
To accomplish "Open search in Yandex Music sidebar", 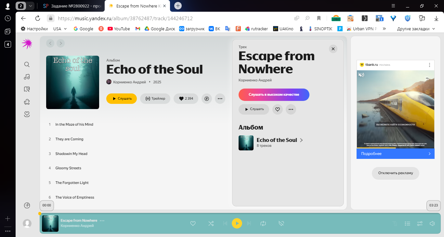I will point(27,64).
